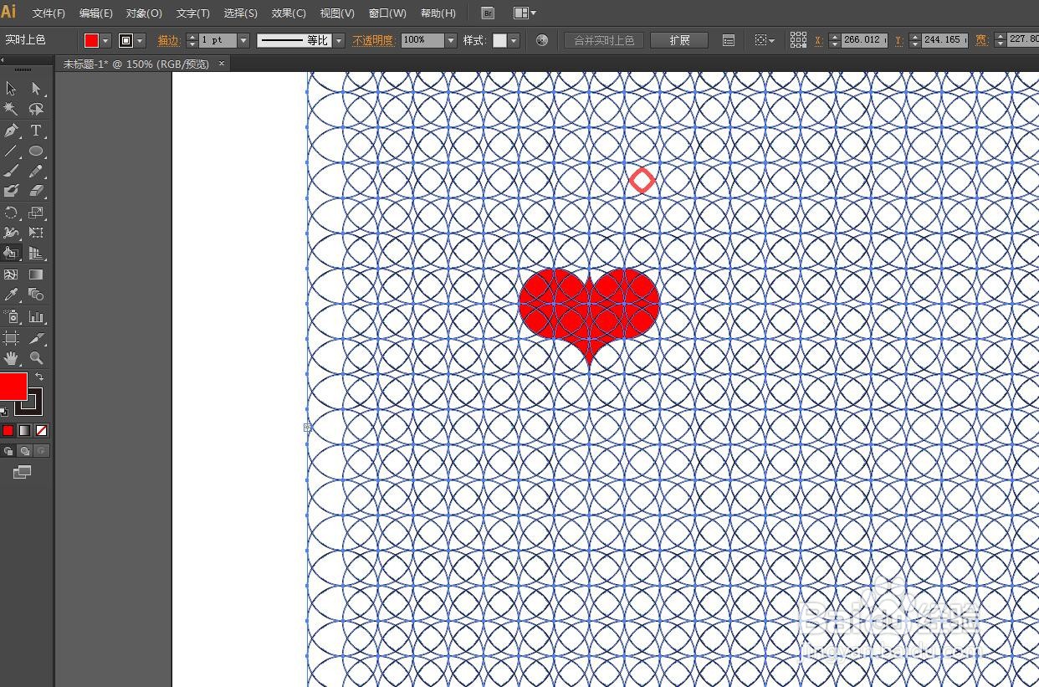Viewport: 1039px width, 687px height.
Task: Select the Pencil tool
Action: [x=36, y=172]
